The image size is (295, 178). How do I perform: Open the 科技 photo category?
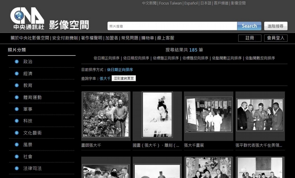[x=28, y=121]
